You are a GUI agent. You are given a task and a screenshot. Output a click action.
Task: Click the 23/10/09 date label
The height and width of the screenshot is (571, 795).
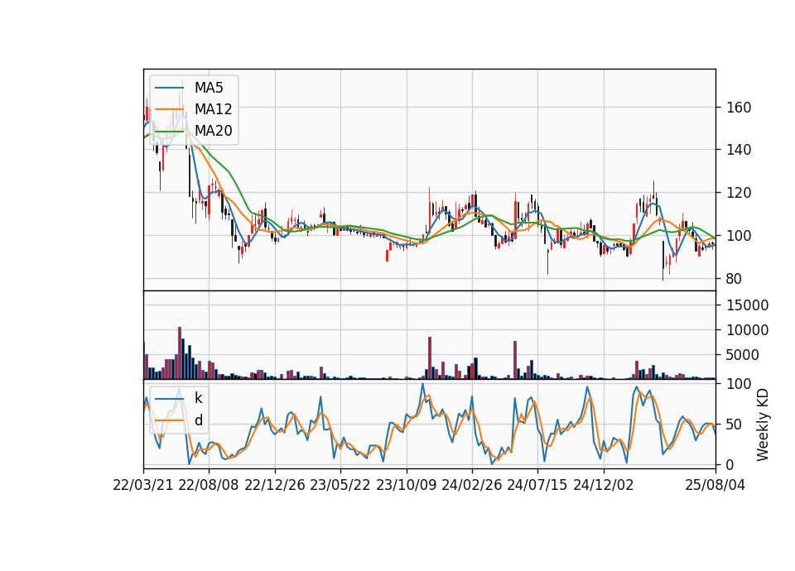tap(406, 485)
